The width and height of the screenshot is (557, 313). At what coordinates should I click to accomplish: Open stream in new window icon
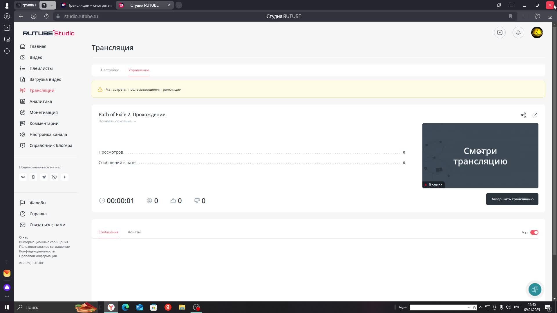[535, 115]
